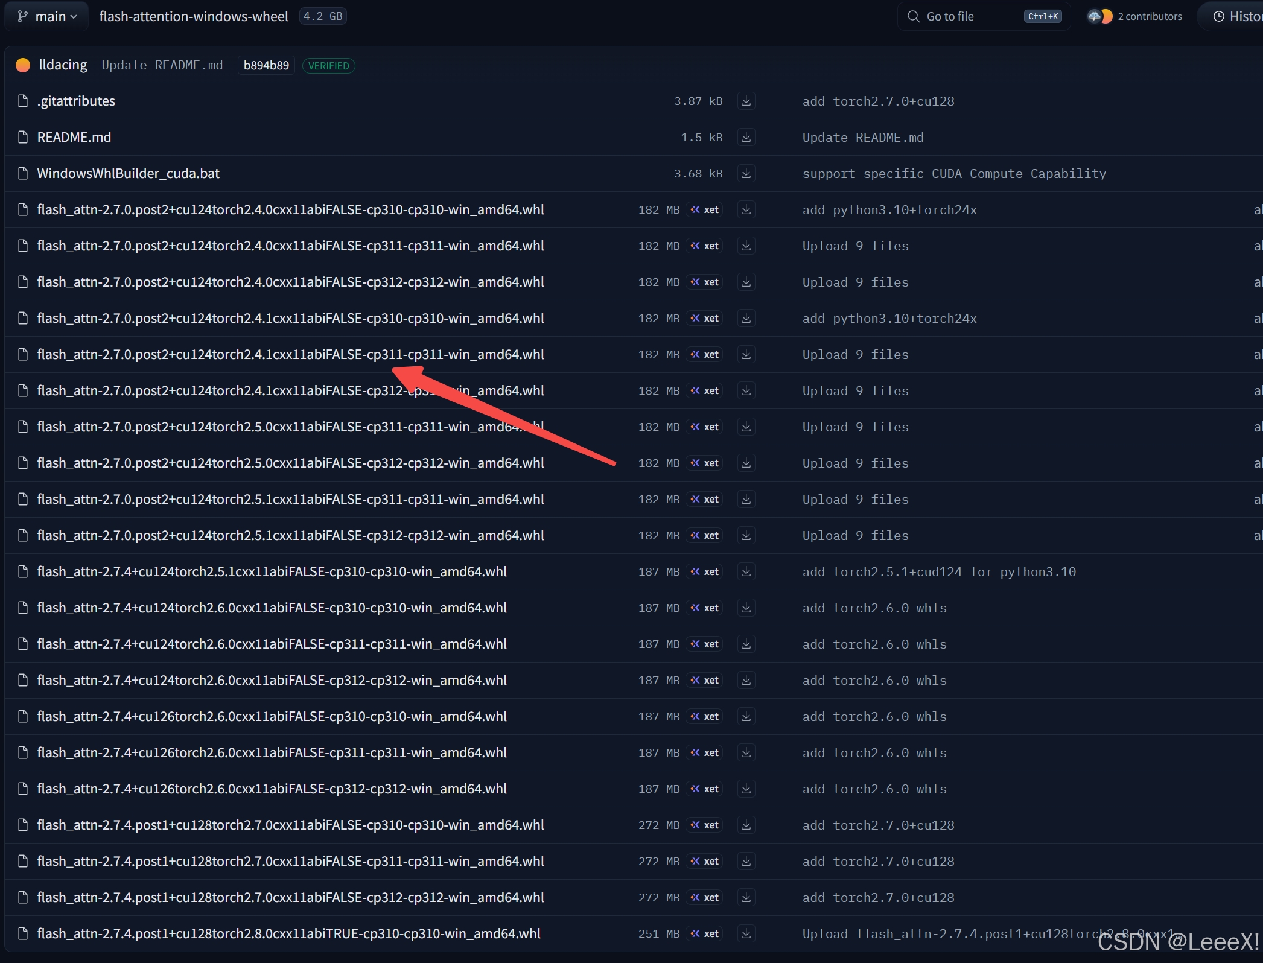Download the 251 MB torch2.8.0 wheel
This screenshot has width=1263, height=963.
click(746, 933)
